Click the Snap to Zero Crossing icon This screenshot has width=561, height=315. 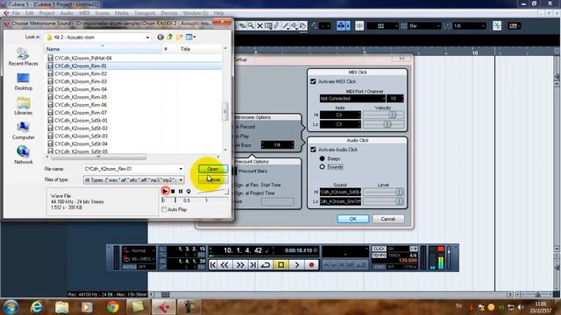497,25
